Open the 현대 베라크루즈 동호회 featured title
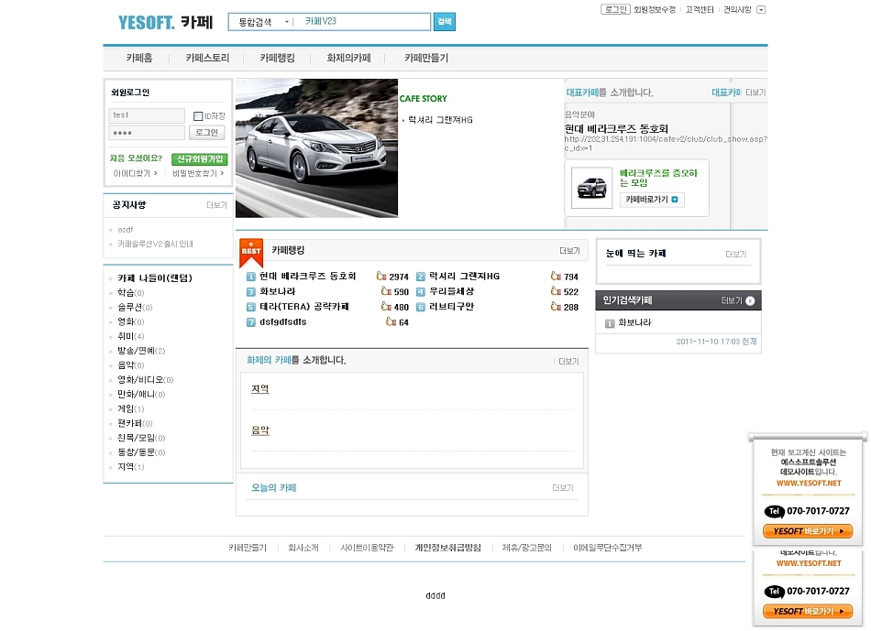Image resolution: width=871 pixels, height=631 pixels. 616,129
